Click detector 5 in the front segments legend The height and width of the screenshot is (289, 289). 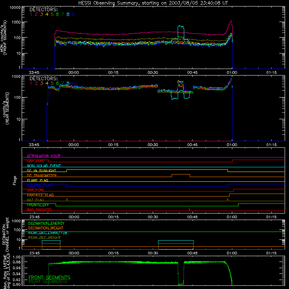pyautogui.click(x=52, y=14)
